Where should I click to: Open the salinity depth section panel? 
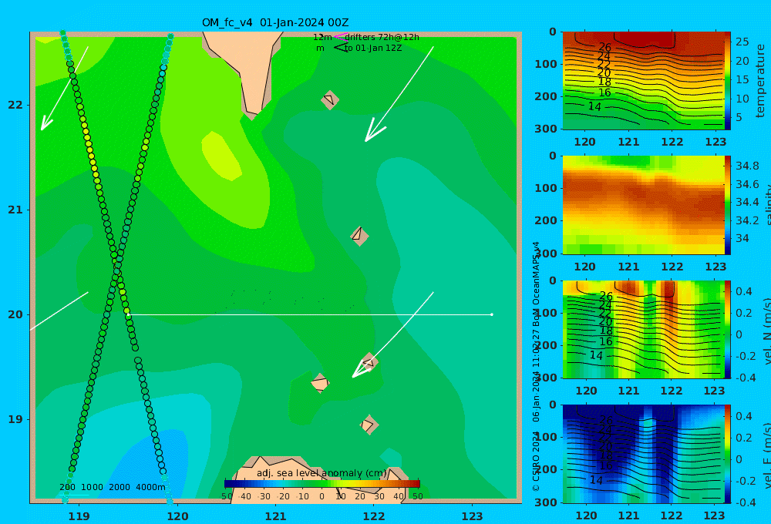[x=643, y=205]
